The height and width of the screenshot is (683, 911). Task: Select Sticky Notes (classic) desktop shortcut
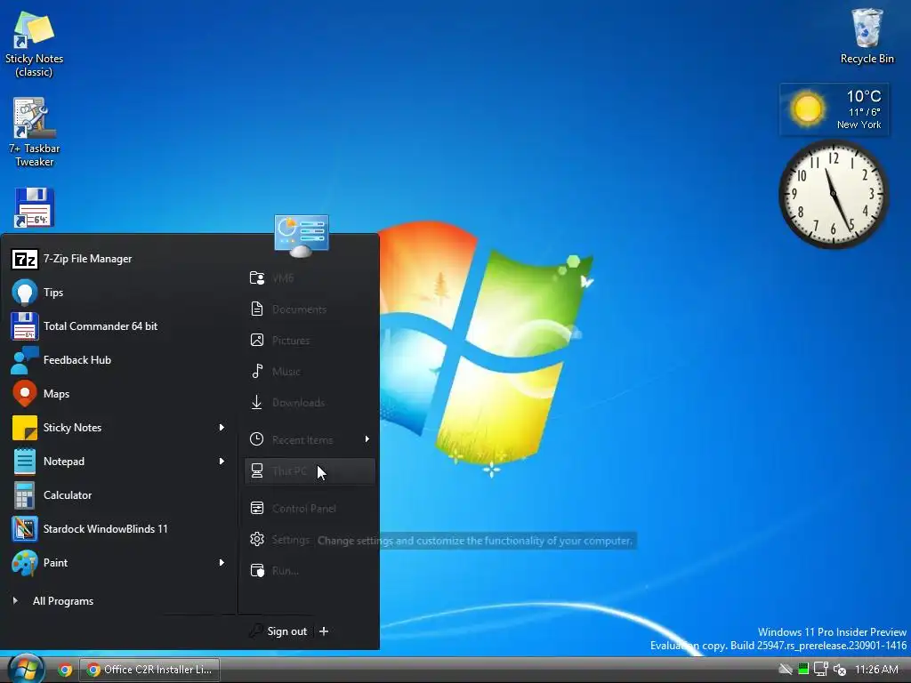[x=34, y=44]
